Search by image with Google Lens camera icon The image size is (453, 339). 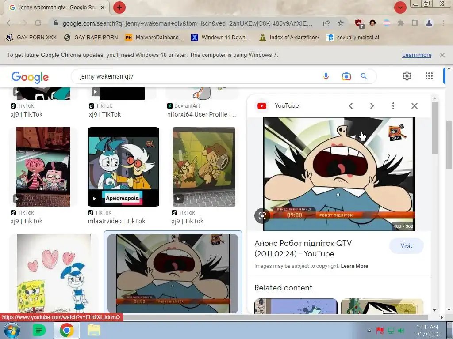point(346,76)
